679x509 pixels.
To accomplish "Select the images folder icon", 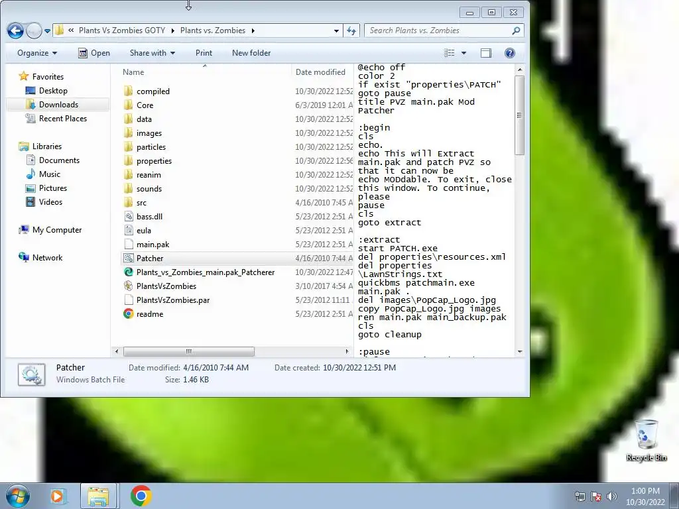I will click(x=128, y=133).
